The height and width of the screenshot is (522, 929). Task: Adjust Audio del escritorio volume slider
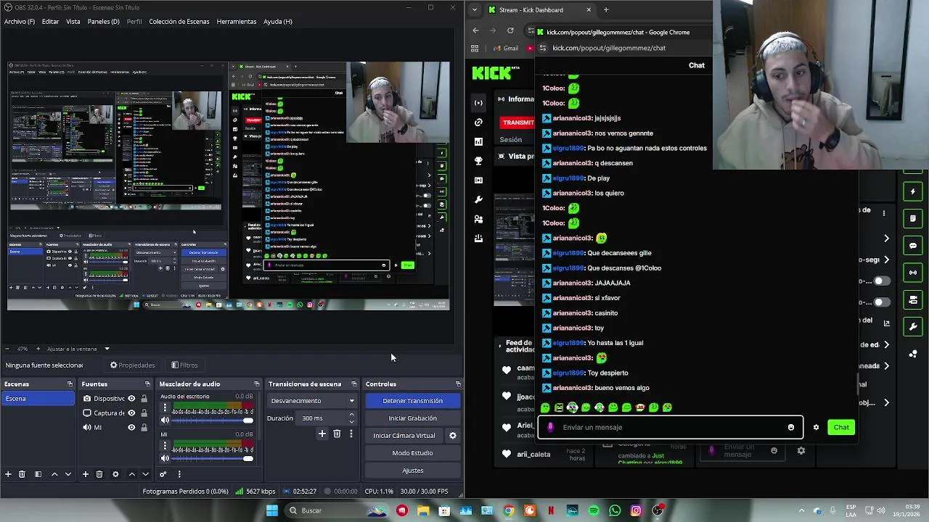point(212,420)
